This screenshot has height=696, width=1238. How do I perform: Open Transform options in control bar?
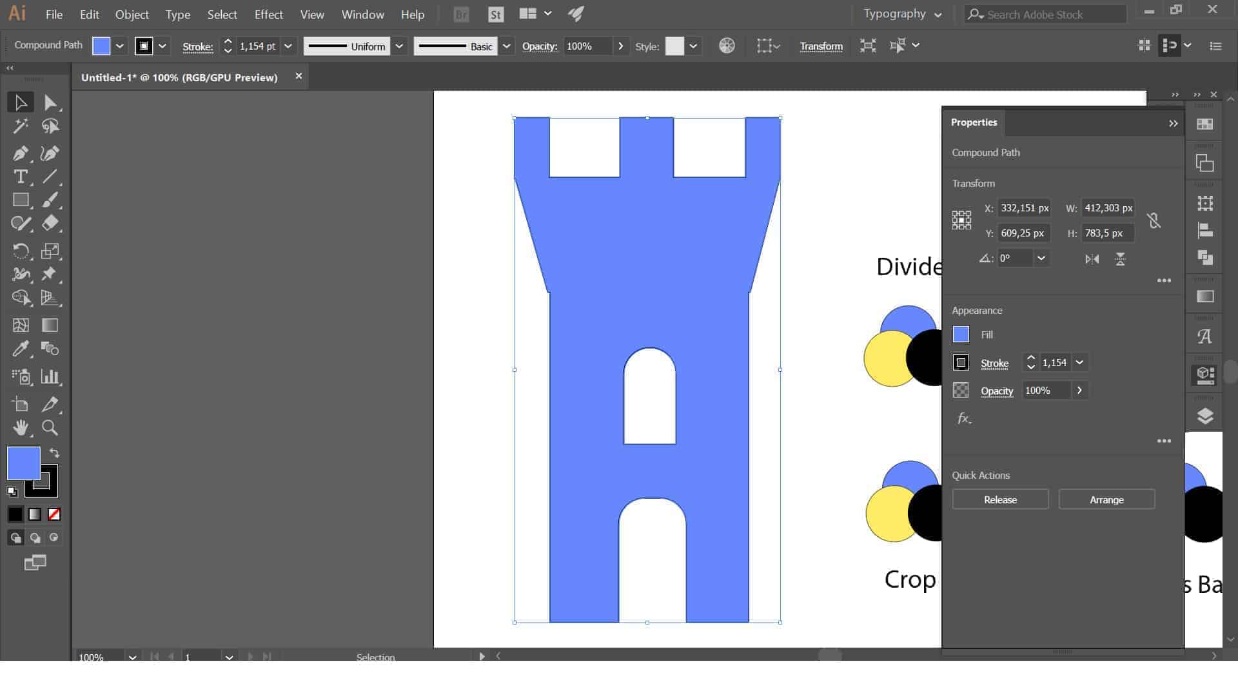(821, 46)
